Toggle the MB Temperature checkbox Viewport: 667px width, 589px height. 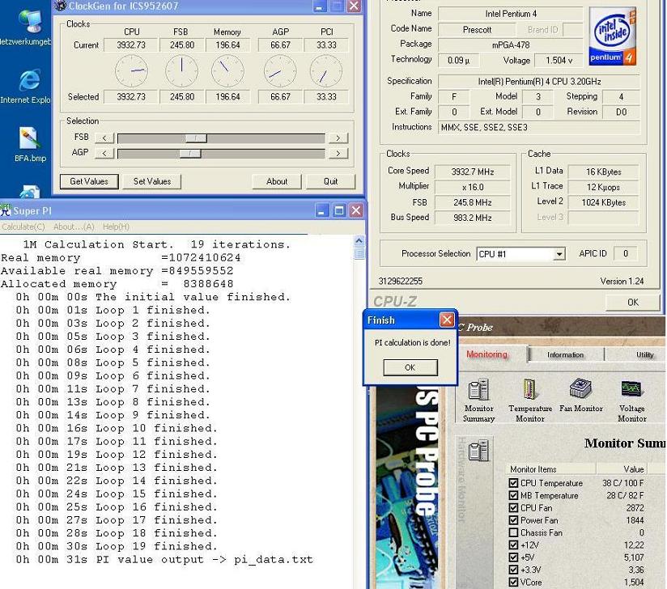(x=513, y=495)
